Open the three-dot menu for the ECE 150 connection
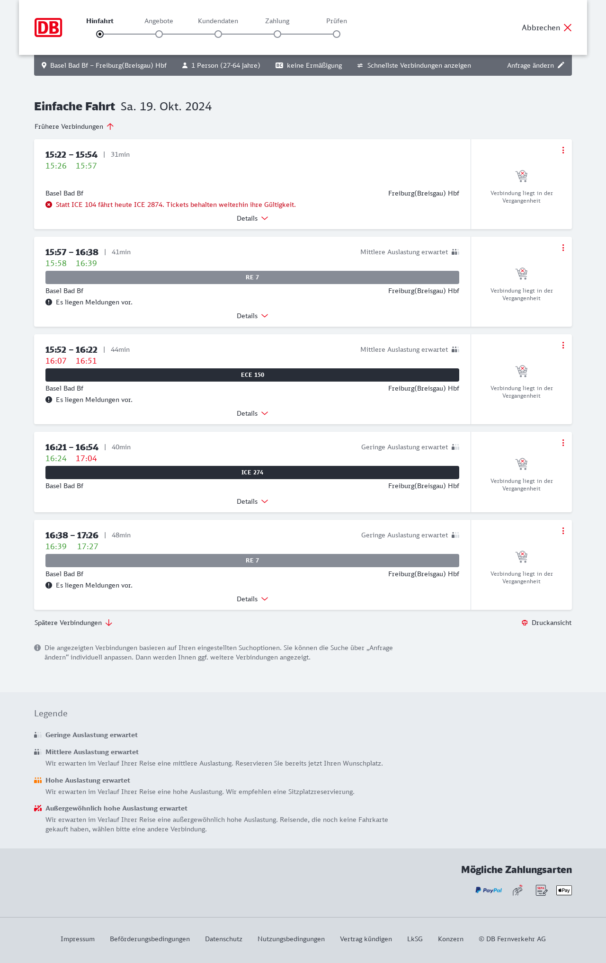 (x=563, y=345)
